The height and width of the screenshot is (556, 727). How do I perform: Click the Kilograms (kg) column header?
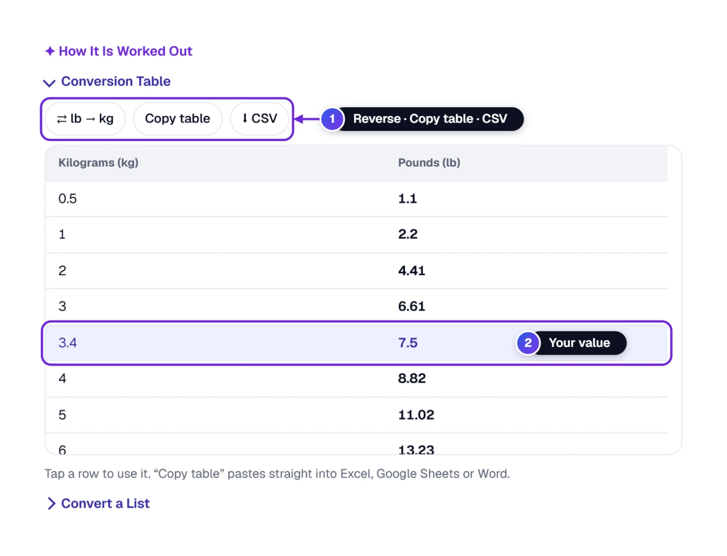point(98,163)
